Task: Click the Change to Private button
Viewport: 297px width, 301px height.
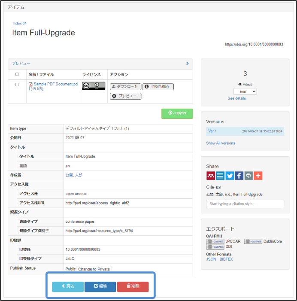Action: point(94,269)
